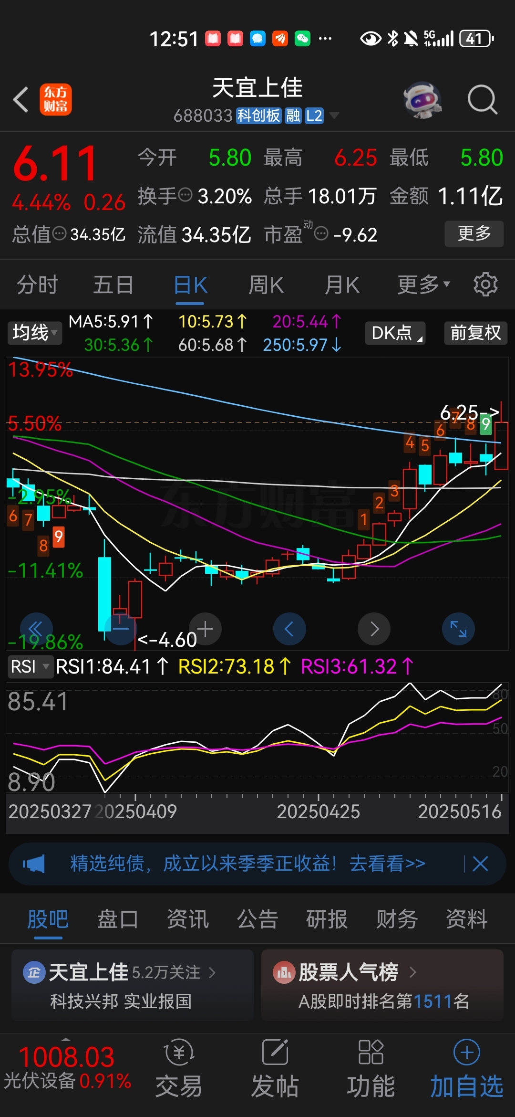Open the 股吧 tab

[x=48, y=919]
